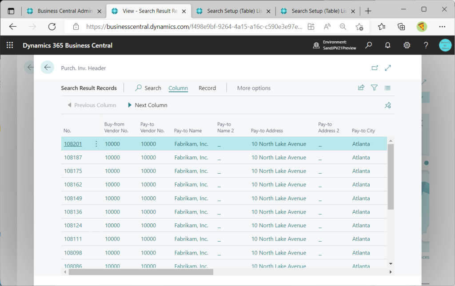The width and height of the screenshot is (455, 286).
Task: Click the browser Refresh button
Action: point(52,27)
